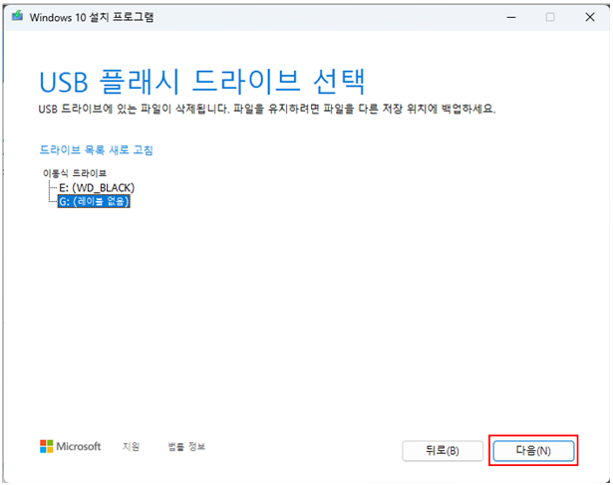This screenshot has height=485, width=613.
Task: Click the warning text about USB 드라이브 파일 삭제
Action: [x=267, y=109]
